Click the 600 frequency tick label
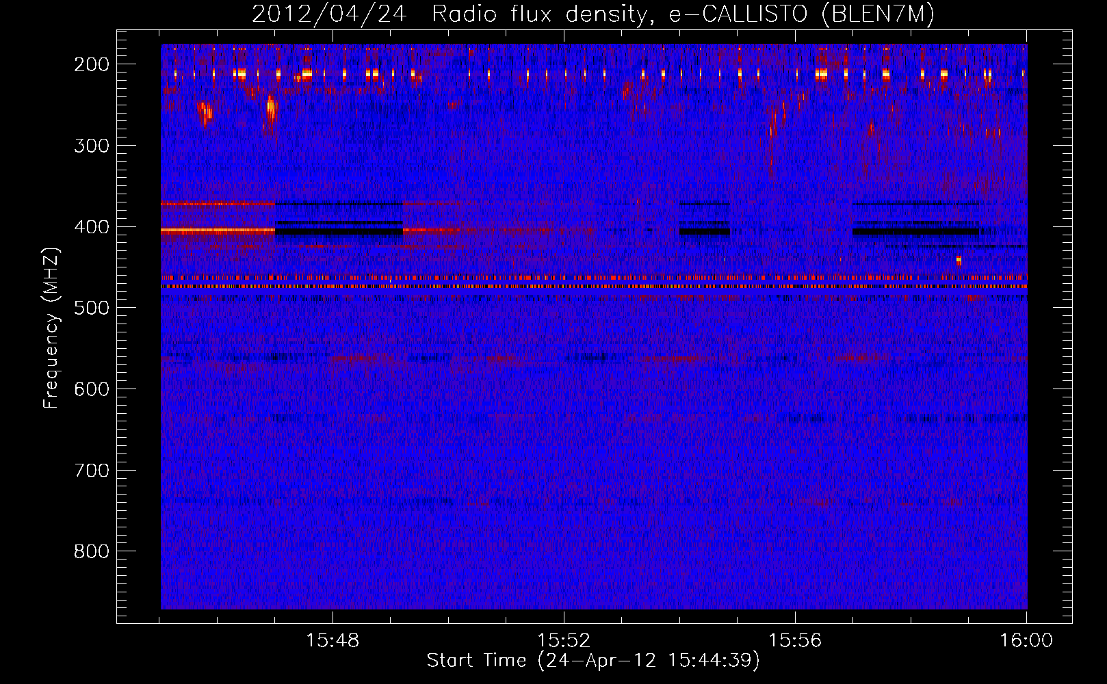This screenshot has height=684, width=1107. click(92, 389)
